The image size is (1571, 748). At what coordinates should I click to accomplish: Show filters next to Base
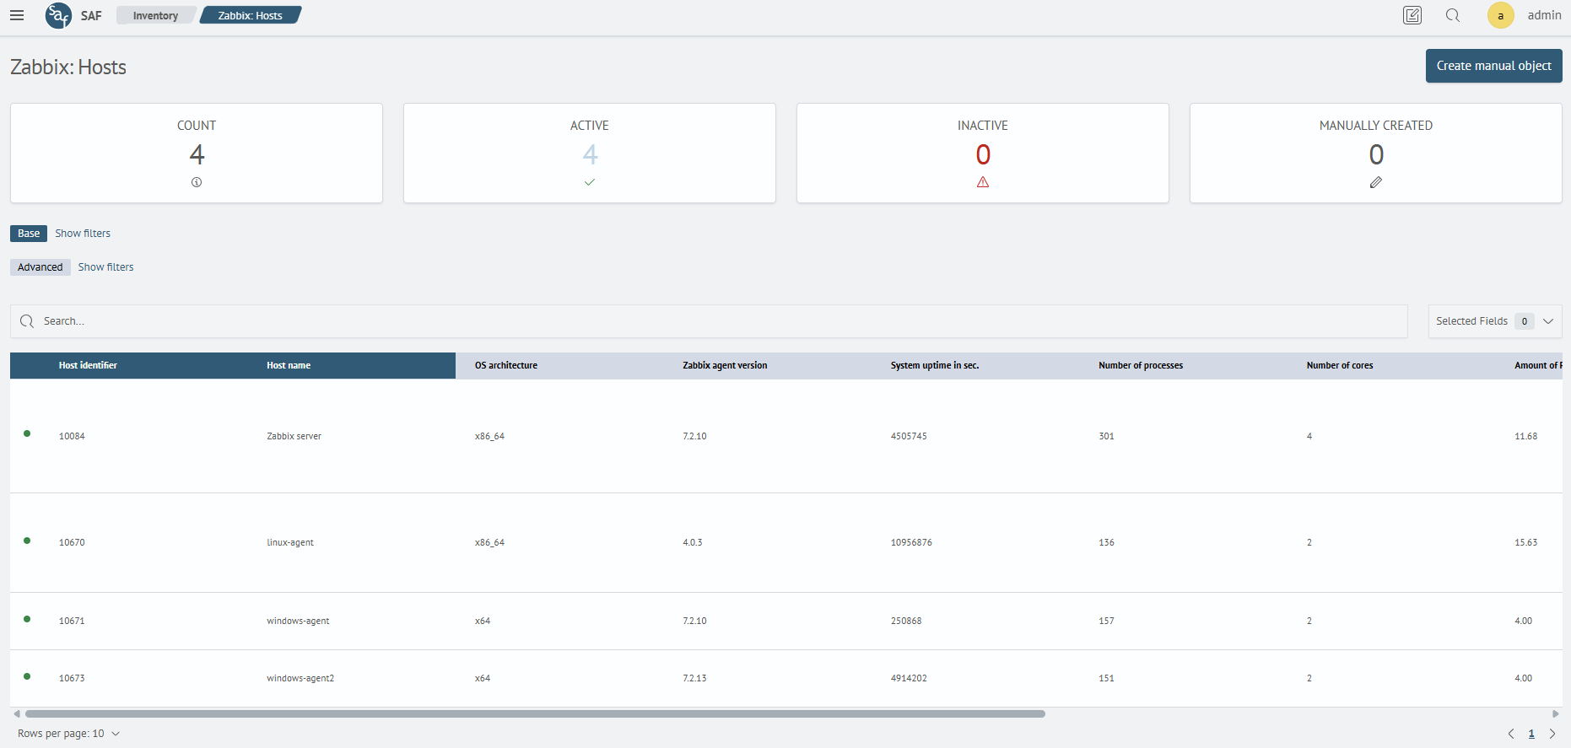click(83, 234)
